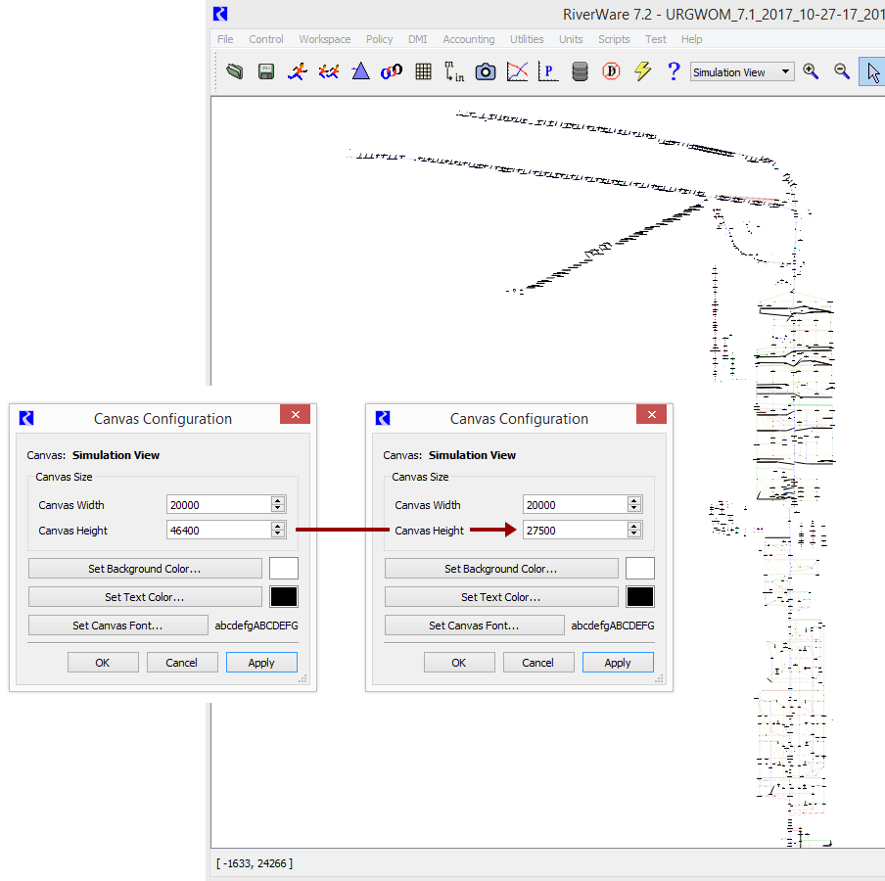Open the Units menu

tap(571, 39)
